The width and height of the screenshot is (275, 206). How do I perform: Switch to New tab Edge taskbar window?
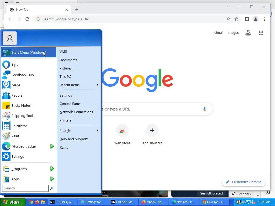[184, 202]
